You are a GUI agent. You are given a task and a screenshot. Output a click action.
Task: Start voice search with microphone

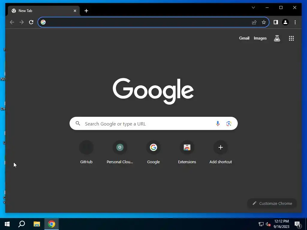(x=218, y=123)
